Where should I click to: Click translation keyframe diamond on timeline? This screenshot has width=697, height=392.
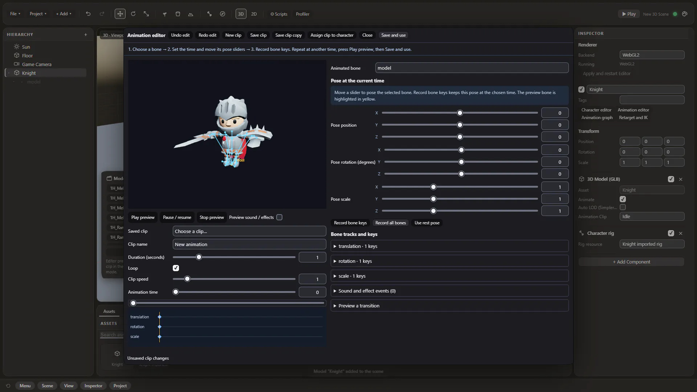coord(159,317)
